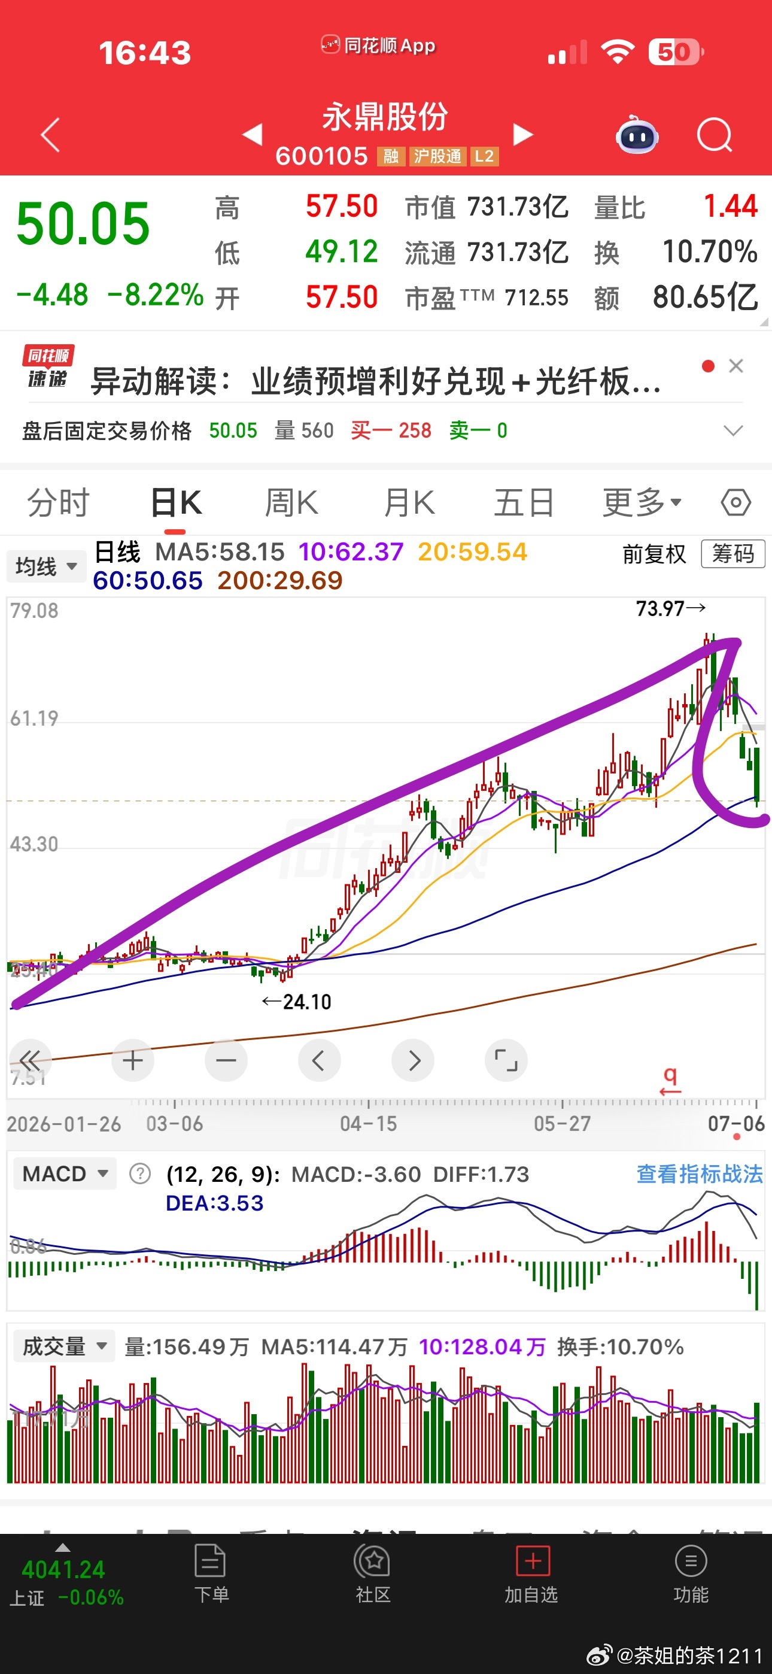The height and width of the screenshot is (1674, 772).
Task: Add stock via 加自选 icon
Action: pos(531,1574)
